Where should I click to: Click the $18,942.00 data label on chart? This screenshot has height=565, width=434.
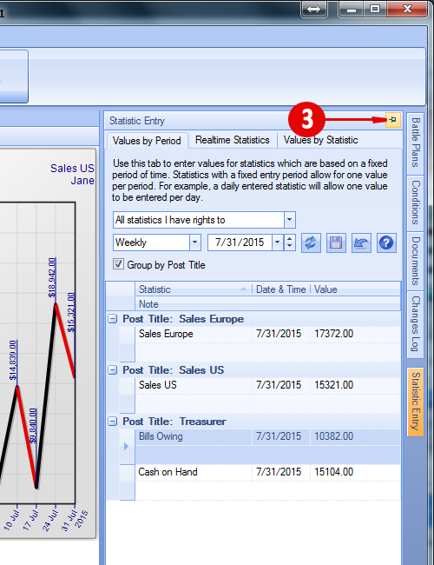[x=52, y=277]
